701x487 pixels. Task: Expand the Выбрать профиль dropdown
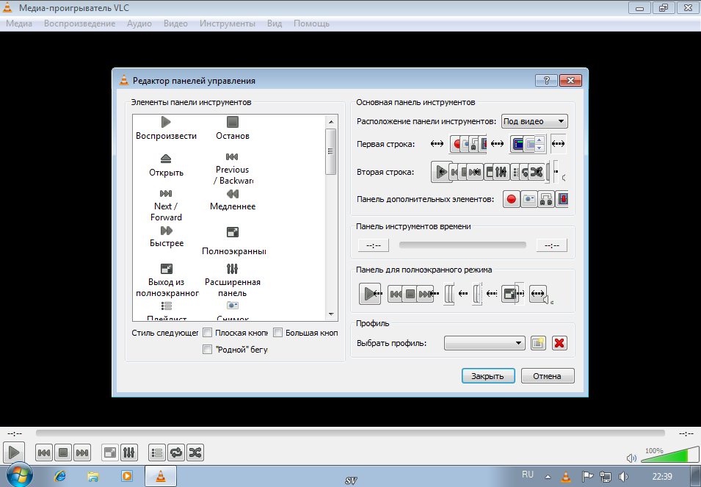tap(484, 343)
